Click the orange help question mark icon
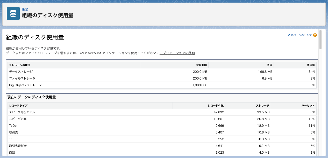Viewport: 328px width, 158px height. tap(315, 35)
